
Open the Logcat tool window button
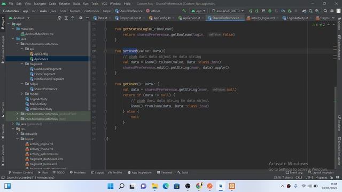97,172
